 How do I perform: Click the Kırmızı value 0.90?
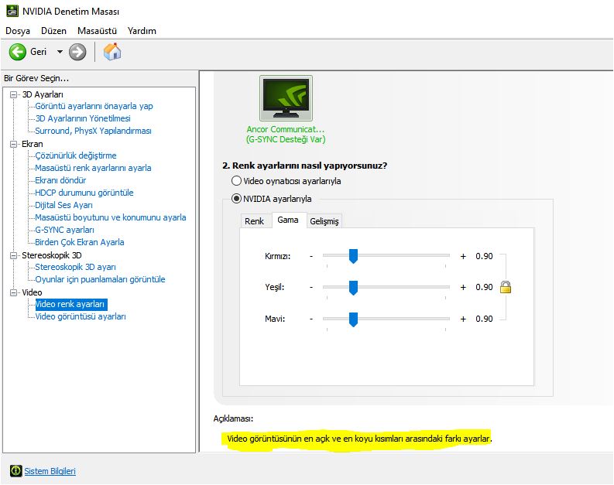[x=485, y=256]
